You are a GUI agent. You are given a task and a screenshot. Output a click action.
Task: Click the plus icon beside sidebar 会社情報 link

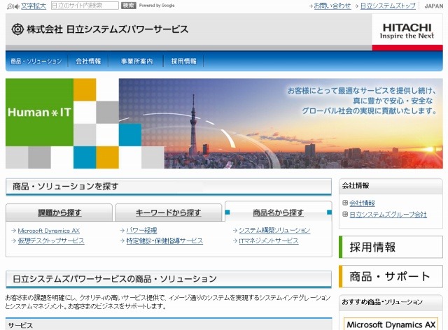click(x=345, y=203)
